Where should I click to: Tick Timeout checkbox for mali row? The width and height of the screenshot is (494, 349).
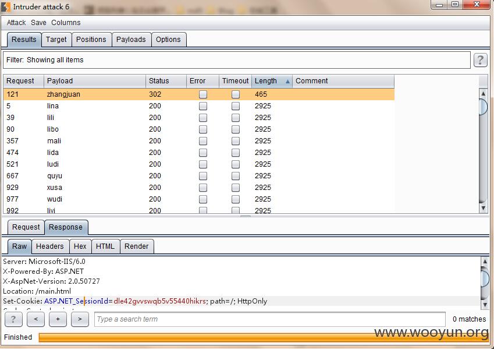point(235,141)
